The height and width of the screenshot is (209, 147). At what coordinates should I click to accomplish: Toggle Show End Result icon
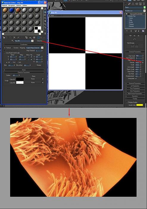tap(38, 38)
